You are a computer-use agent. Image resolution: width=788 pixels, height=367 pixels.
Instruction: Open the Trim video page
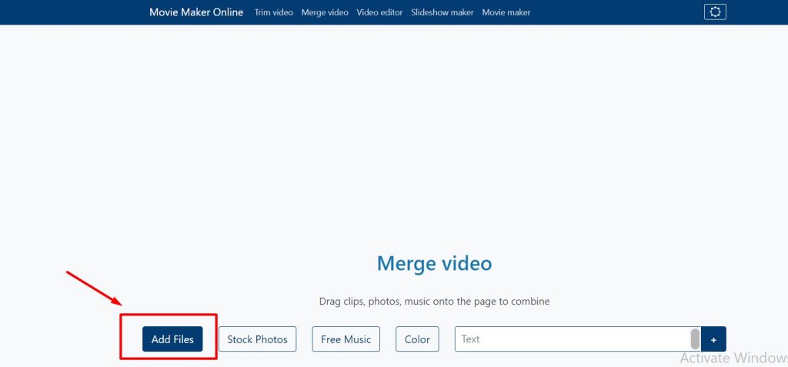[x=274, y=12]
